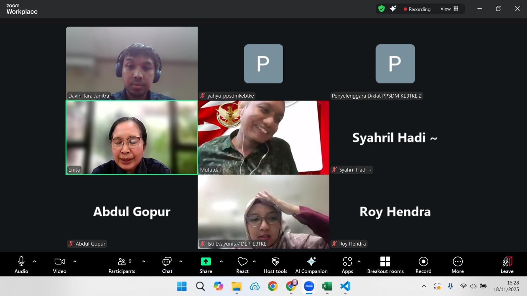The height and width of the screenshot is (296, 527).
Task: Open the Video settings chevron
Action: coord(75,261)
